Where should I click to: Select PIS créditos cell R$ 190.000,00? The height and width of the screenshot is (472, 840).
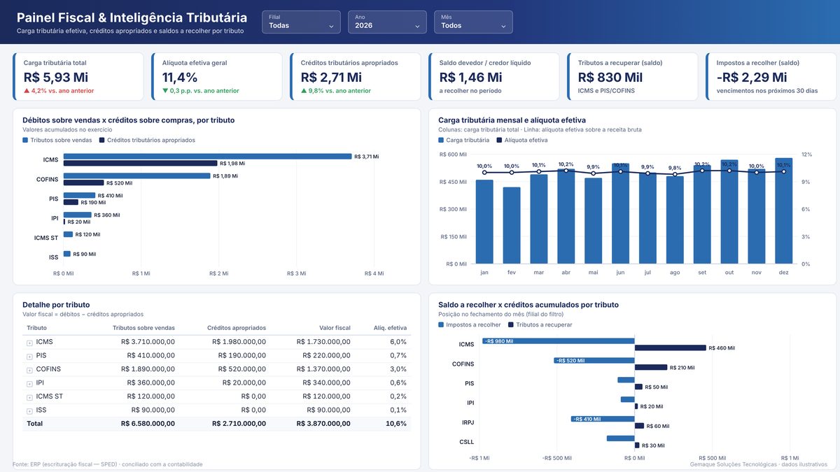pos(241,356)
